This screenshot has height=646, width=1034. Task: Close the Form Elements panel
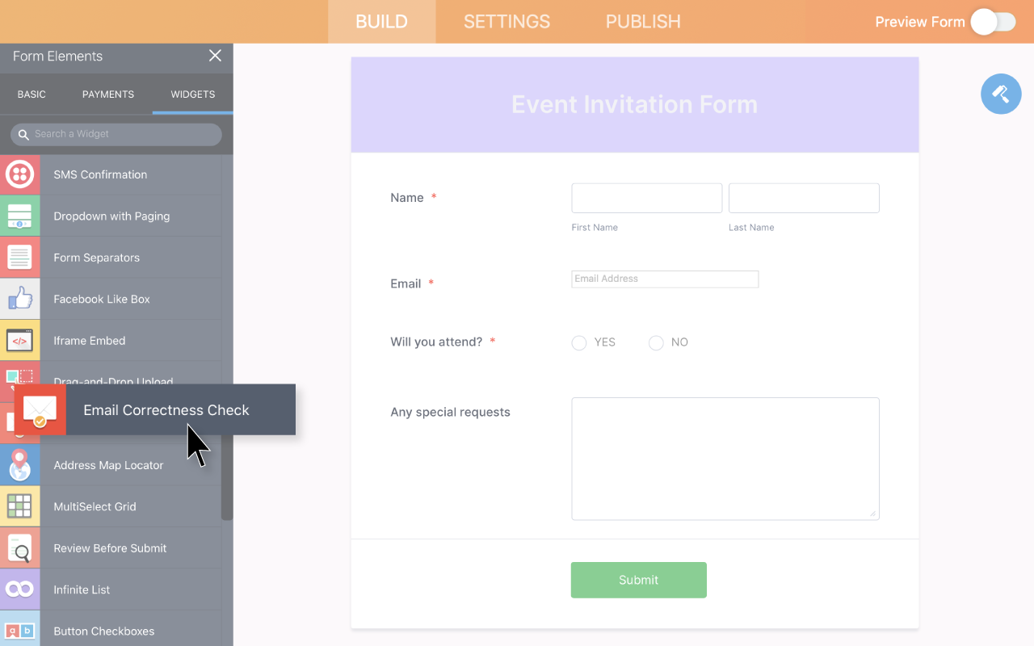tap(215, 56)
